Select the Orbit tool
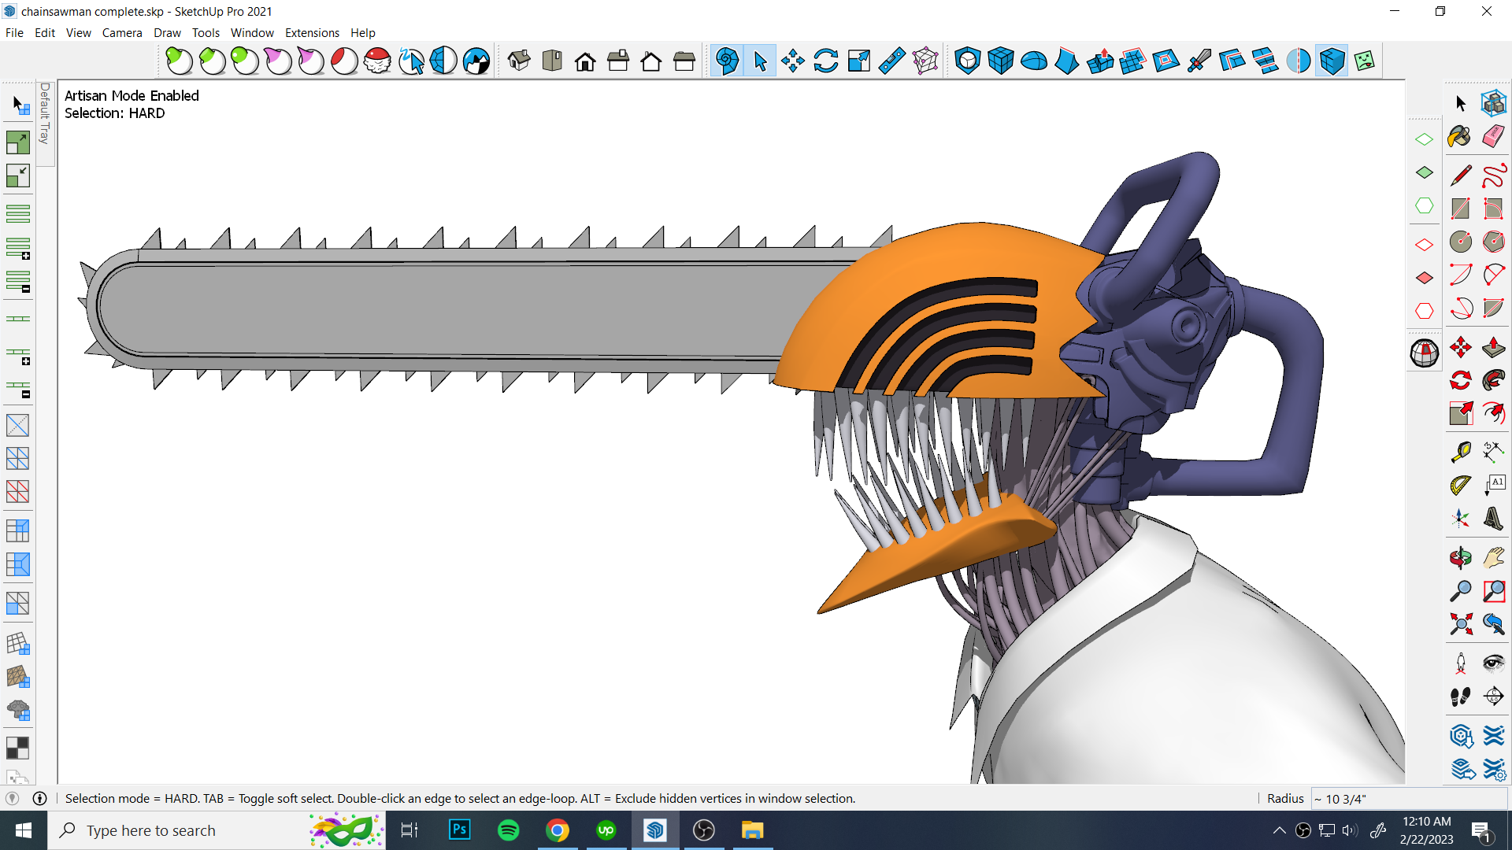Viewport: 1512px width, 850px height. tap(1460, 558)
